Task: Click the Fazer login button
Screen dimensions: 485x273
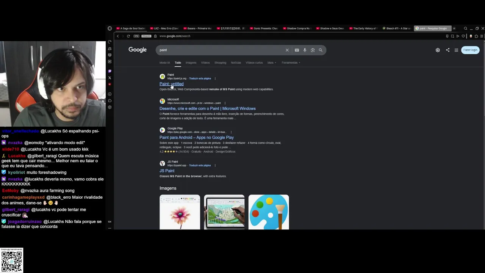Action: click(470, 50)
